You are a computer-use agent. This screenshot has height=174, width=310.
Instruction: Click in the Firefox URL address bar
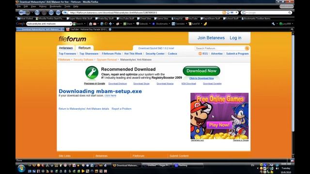click(x=145, y=13)
